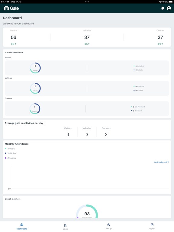The width and height of the screenshot is (174, 232).
Task: Select average Visitors per day value
Action: coord(68,134)
